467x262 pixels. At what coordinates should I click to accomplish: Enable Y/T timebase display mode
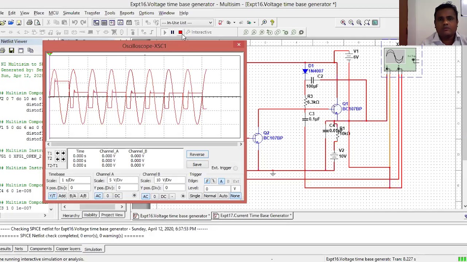(x=53, y=196)
